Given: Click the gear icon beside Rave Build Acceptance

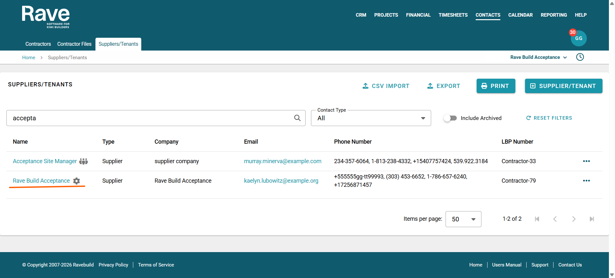Looking at the screenshot, I should [x=77, y=181].
